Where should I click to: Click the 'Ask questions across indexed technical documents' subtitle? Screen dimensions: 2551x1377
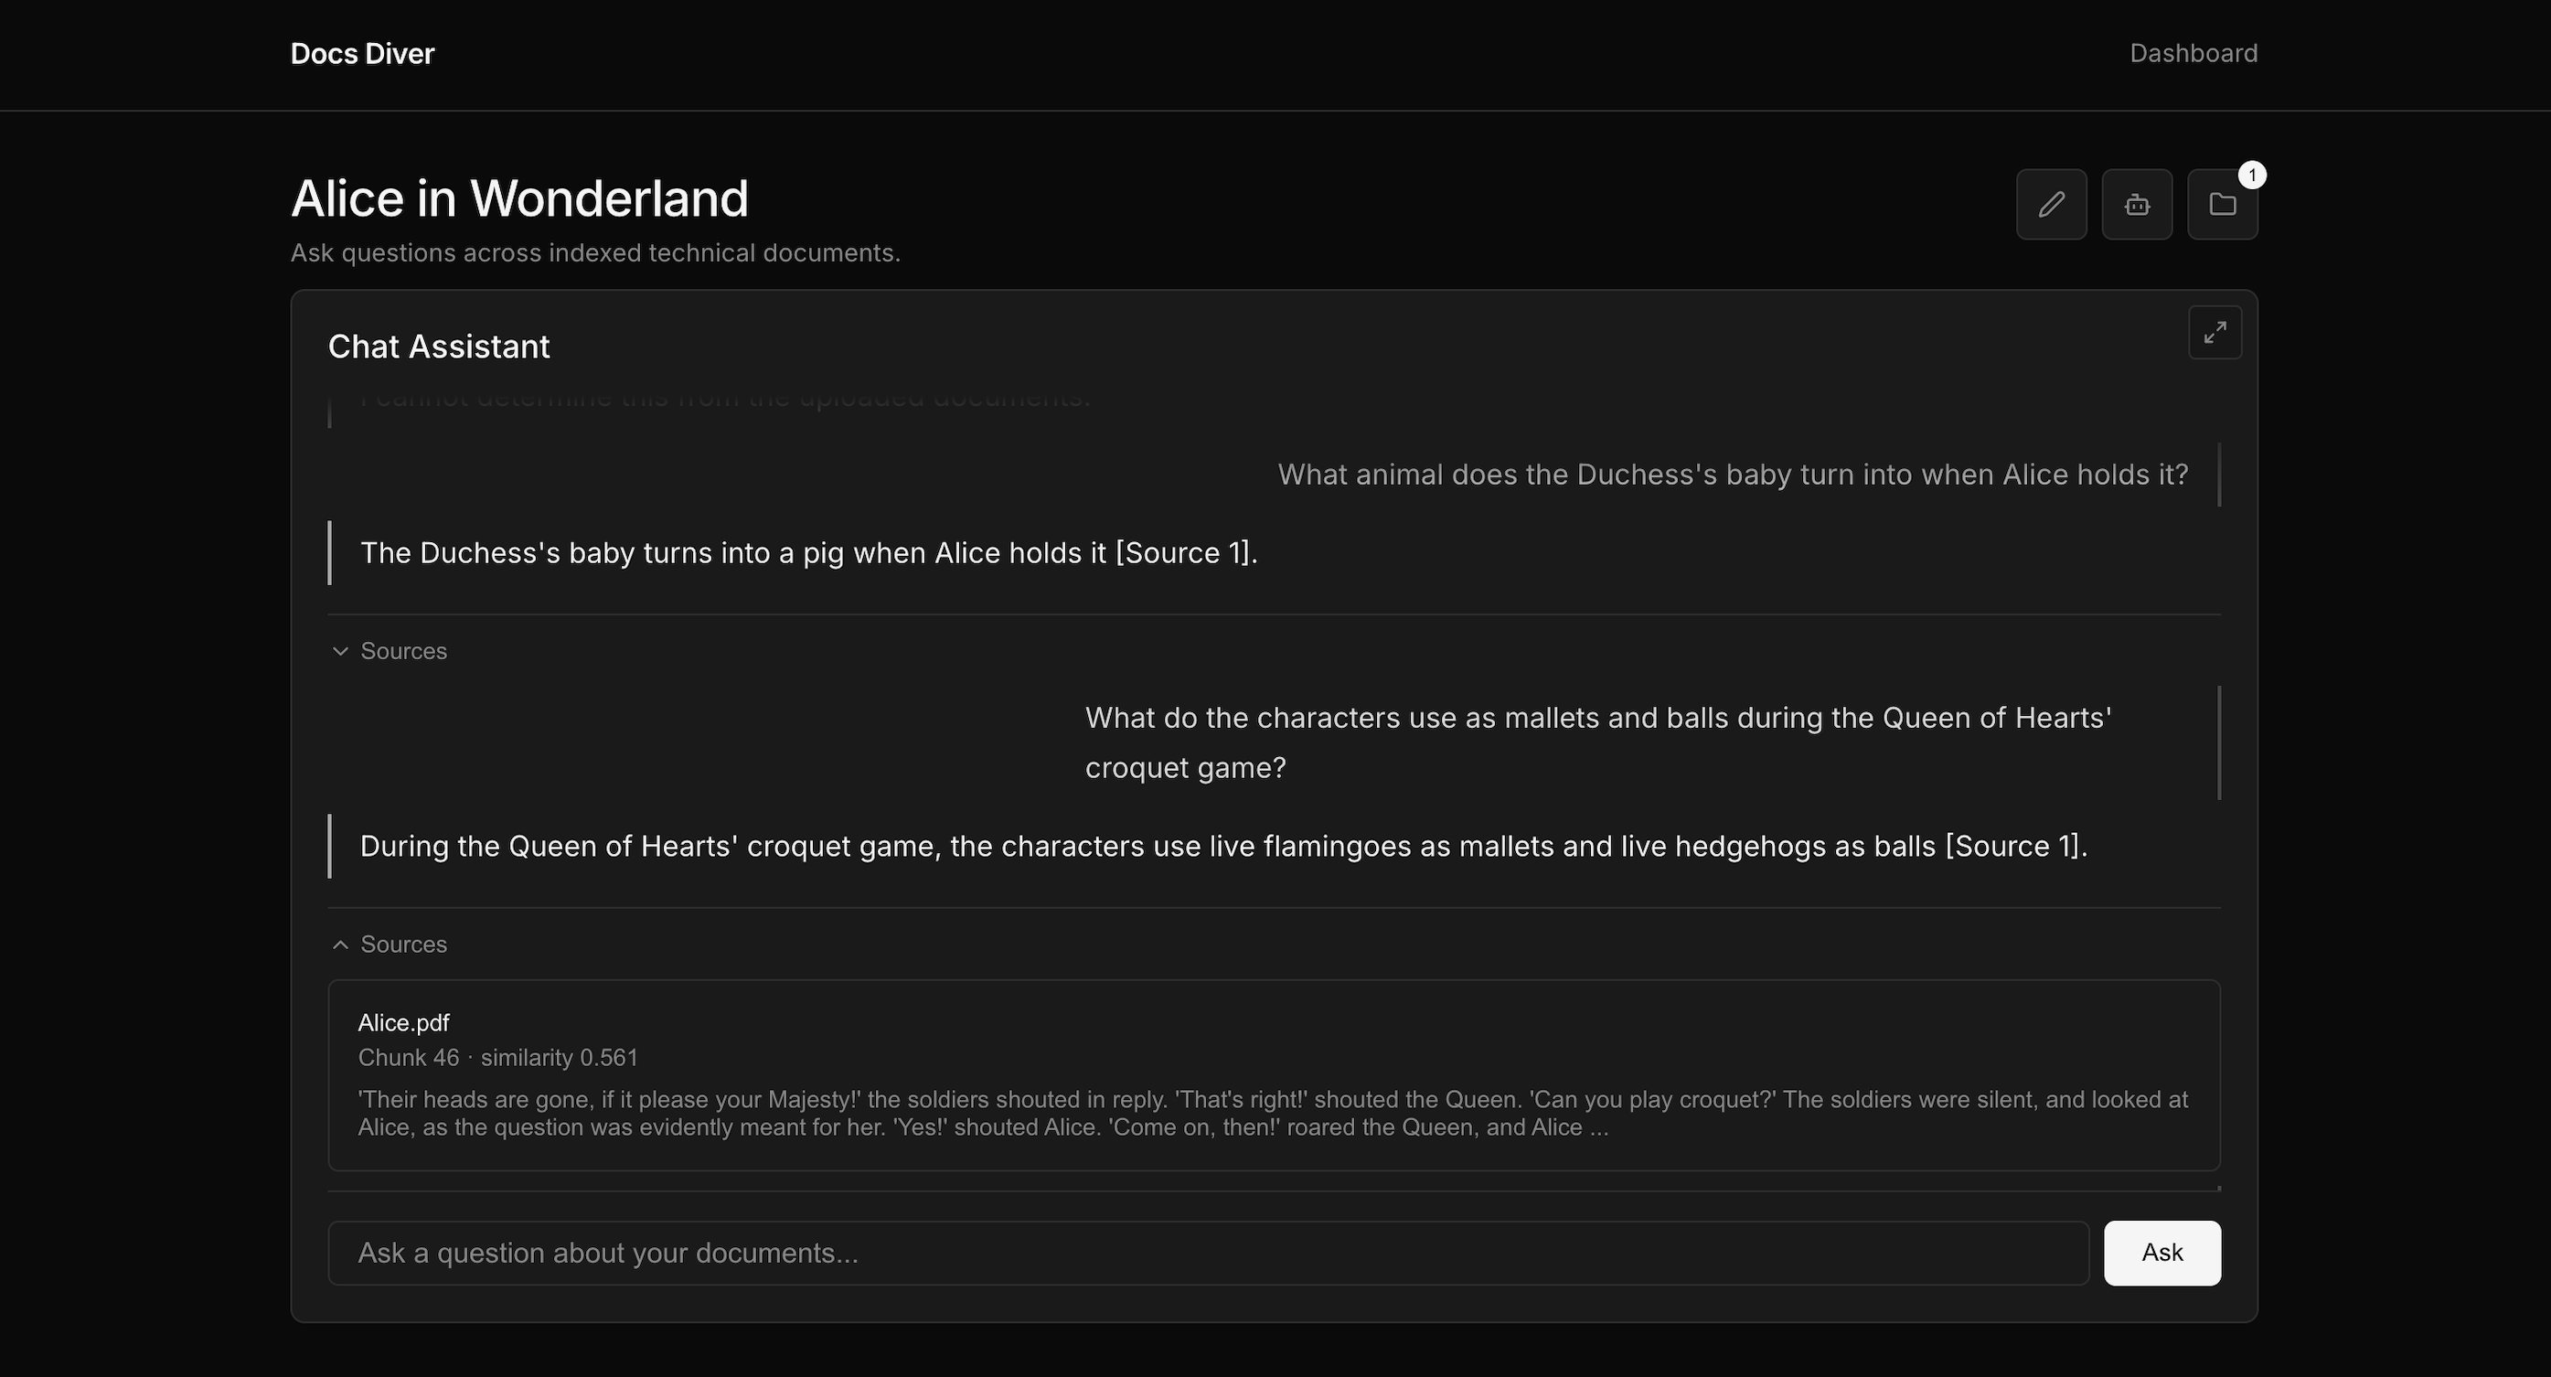coord(595,252)
